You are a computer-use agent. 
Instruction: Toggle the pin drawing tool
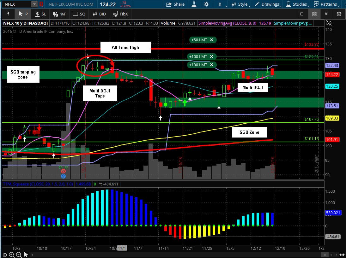(8, 14)
